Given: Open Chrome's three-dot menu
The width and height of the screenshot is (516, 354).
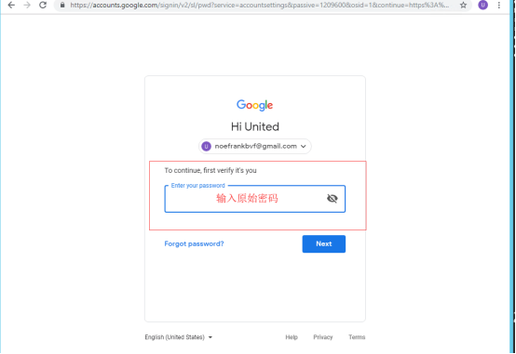Looking at the screenshot, I should pos(499,5).
